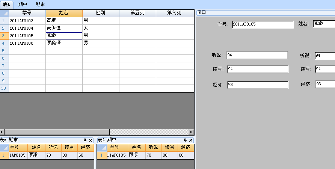Click name cell 高伊迪
Screen dimensions: 335x169
pos(64,29)
